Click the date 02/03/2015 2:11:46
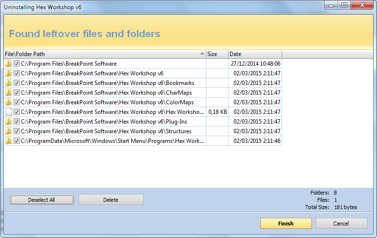 (257, 141)
